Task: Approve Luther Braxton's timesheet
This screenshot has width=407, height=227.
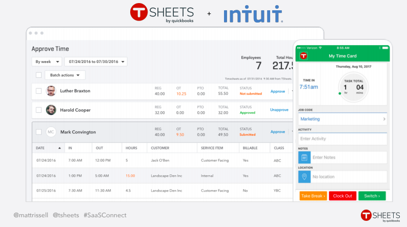Action: click(x=277, y=91)
